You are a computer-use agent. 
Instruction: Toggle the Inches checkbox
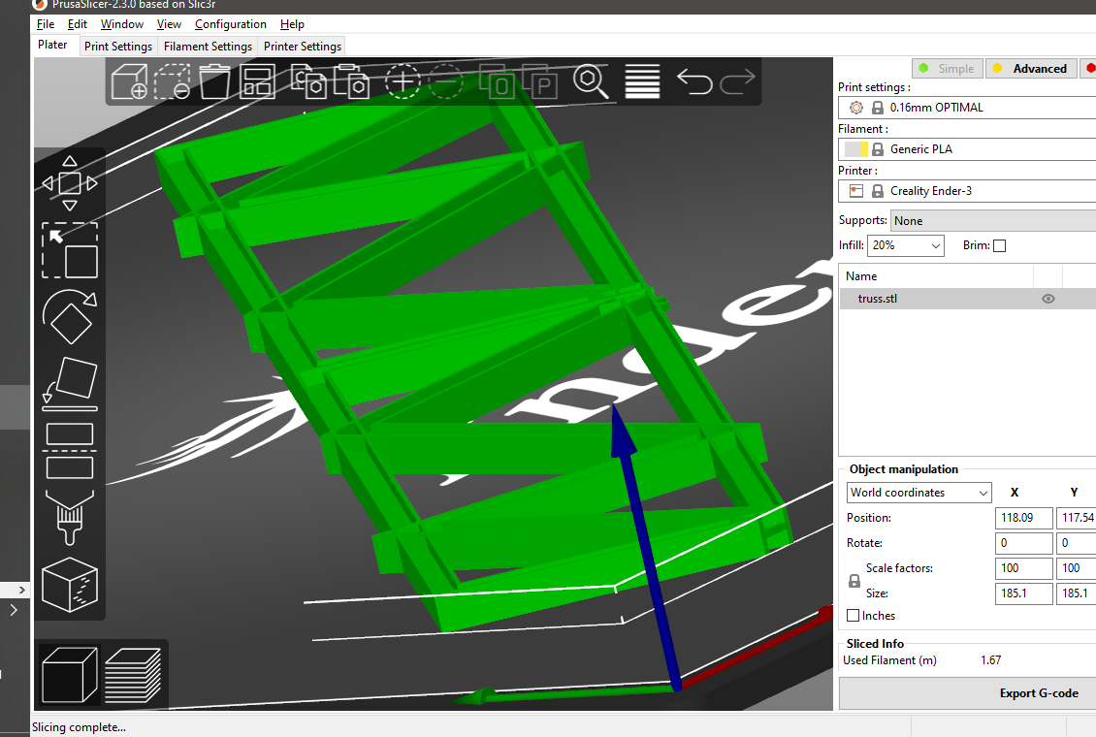pyautogui.click(x=852, y=615)
